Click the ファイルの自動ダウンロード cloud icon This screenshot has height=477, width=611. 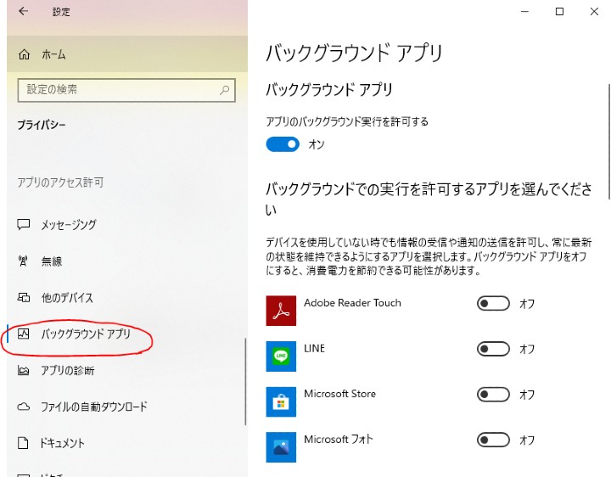24,407
